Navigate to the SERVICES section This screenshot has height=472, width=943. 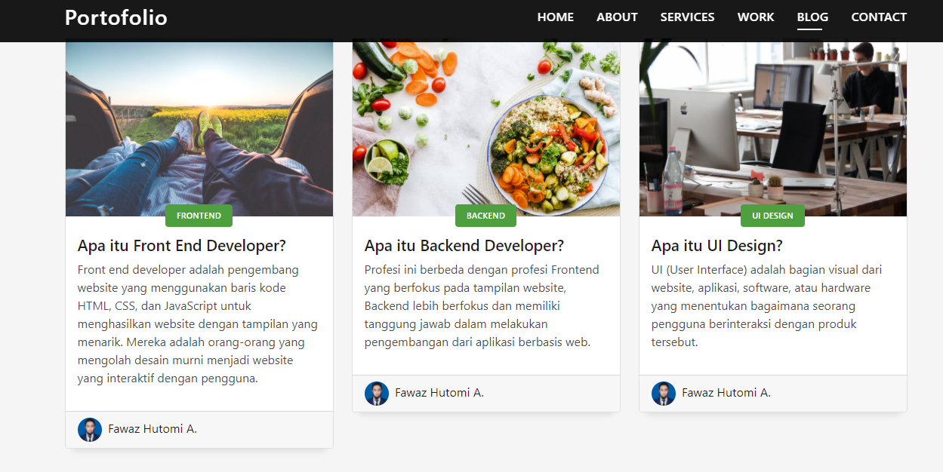point(687,17)
